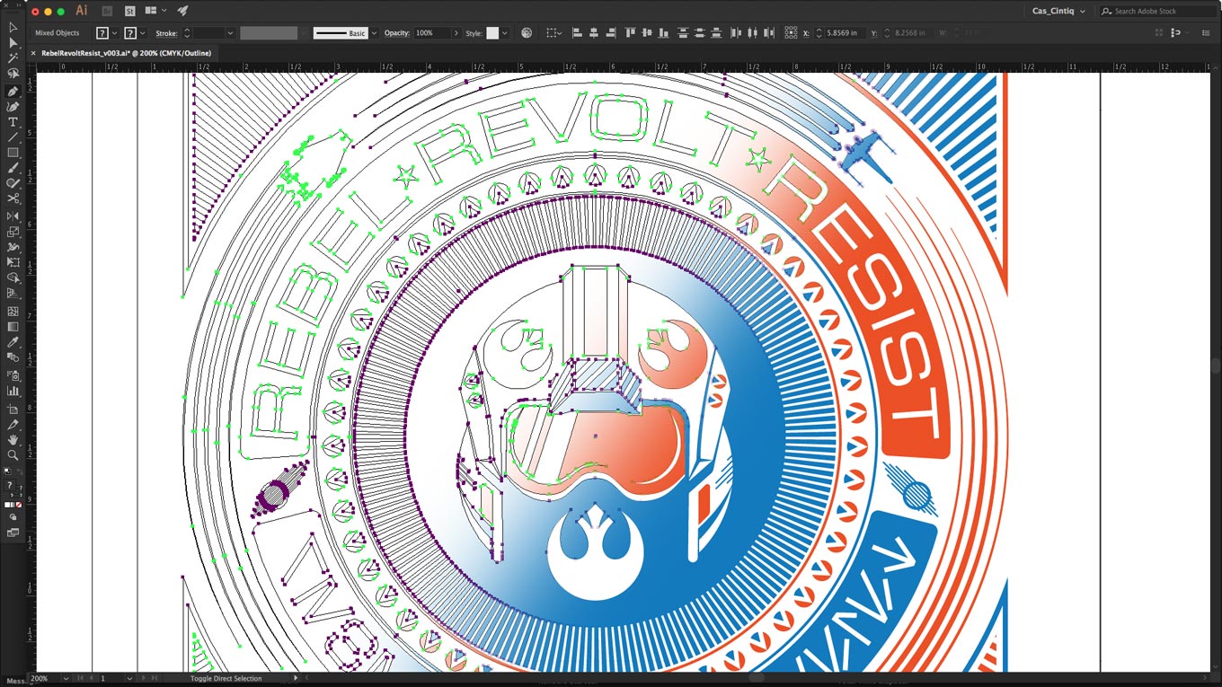Select the Pen tool
The height and width of the screenshot is (687, 1222).
13,91
